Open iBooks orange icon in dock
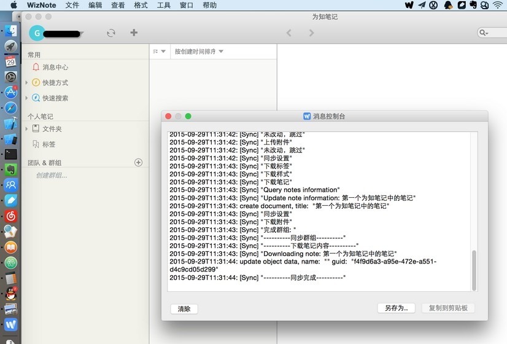Image resolution: width=507 pixels, height=344 pixels. point(10,247)
